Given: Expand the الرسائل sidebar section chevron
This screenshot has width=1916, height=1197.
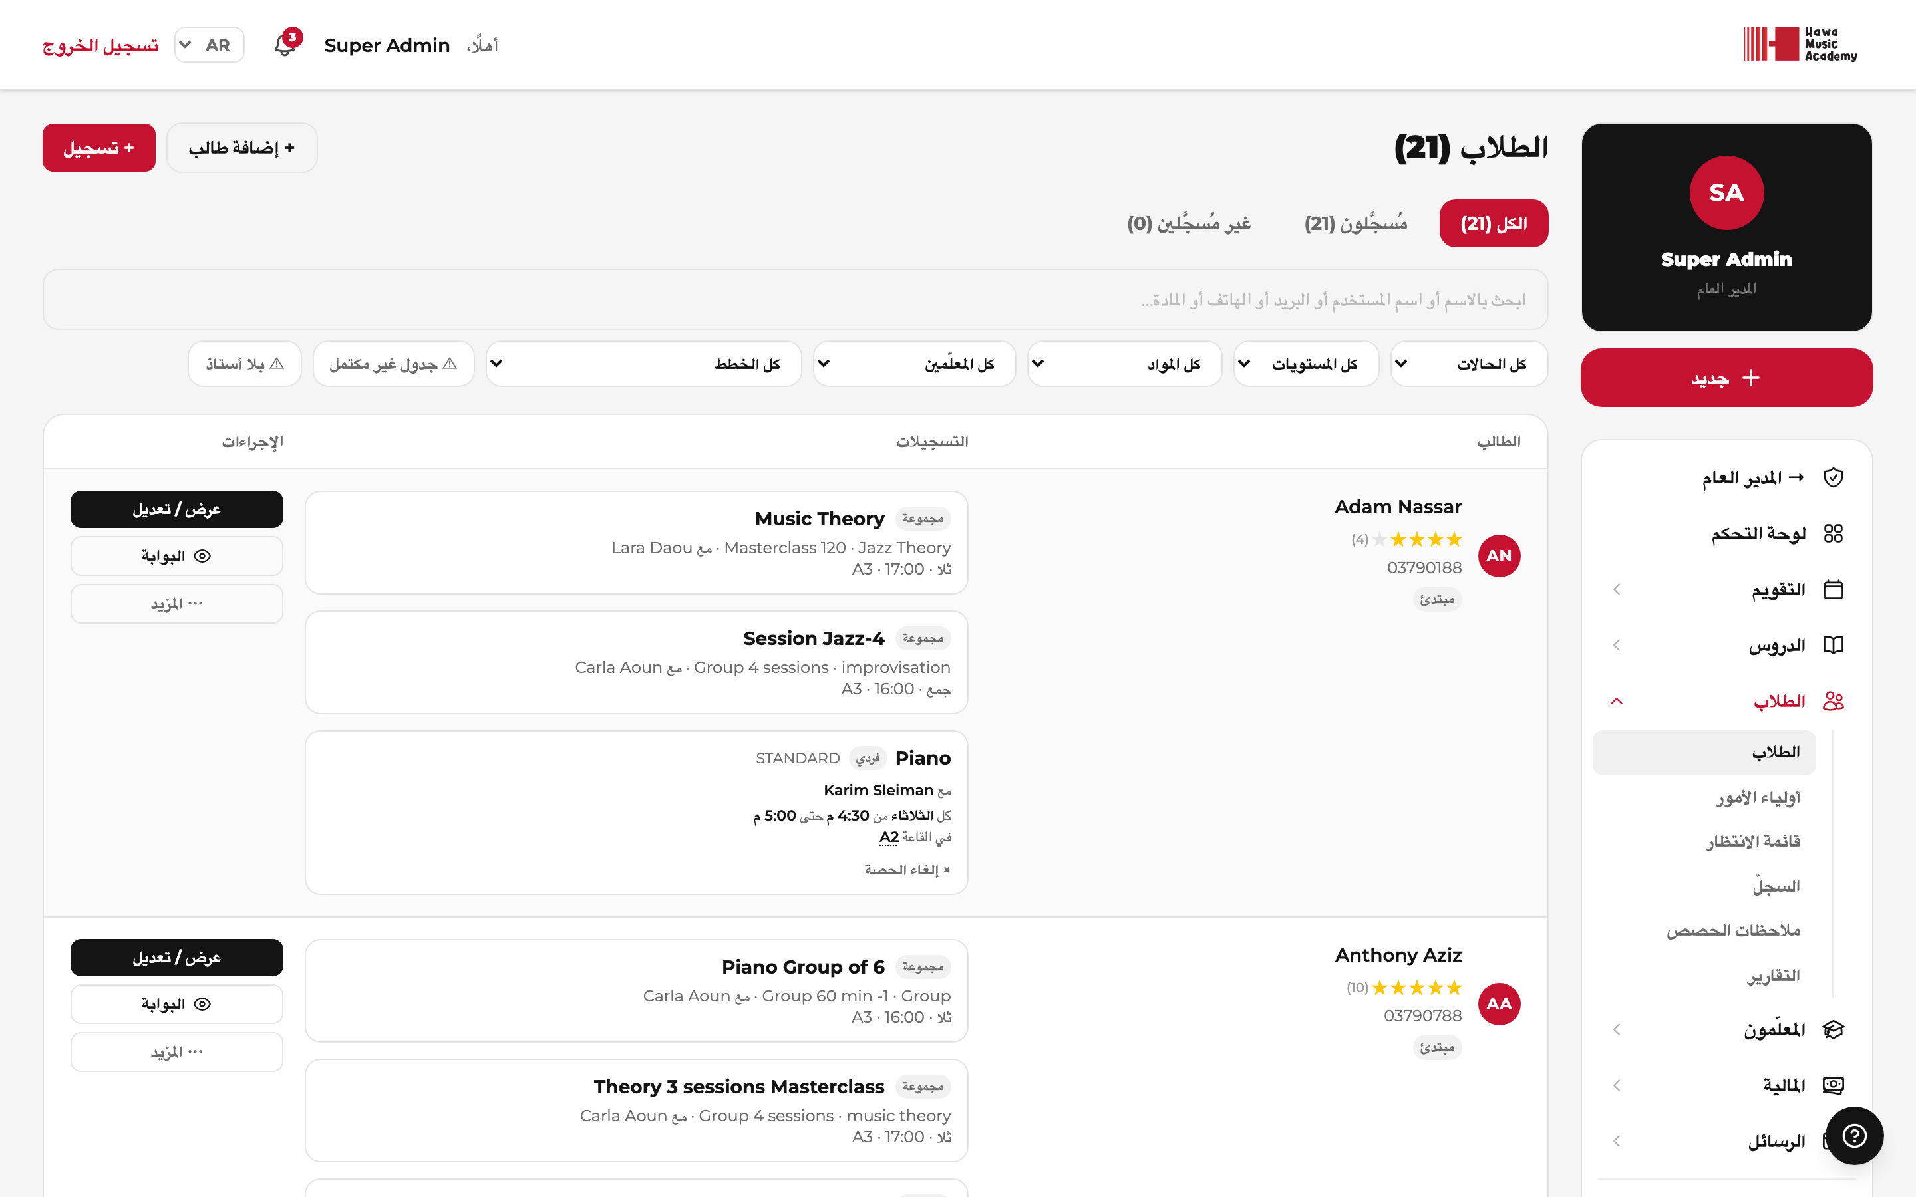Looking at the screenshot, I should coord(1616,1140).
